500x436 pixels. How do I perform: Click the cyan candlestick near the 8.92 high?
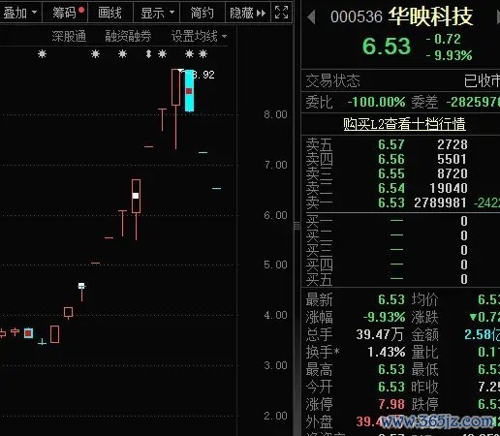[x=189, y=91]
